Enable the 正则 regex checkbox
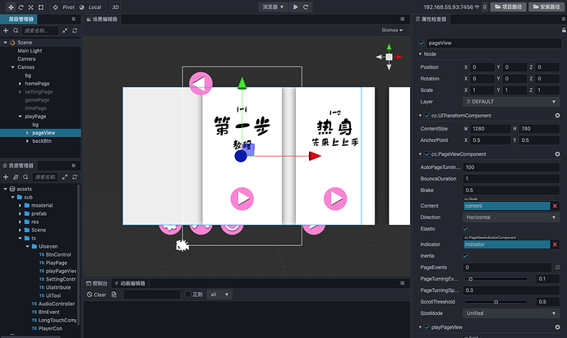Screen dimensions: 567x338 point(187,295)
